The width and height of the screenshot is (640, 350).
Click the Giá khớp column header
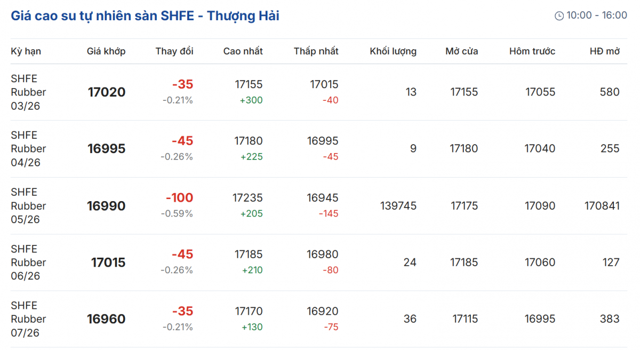106,51
